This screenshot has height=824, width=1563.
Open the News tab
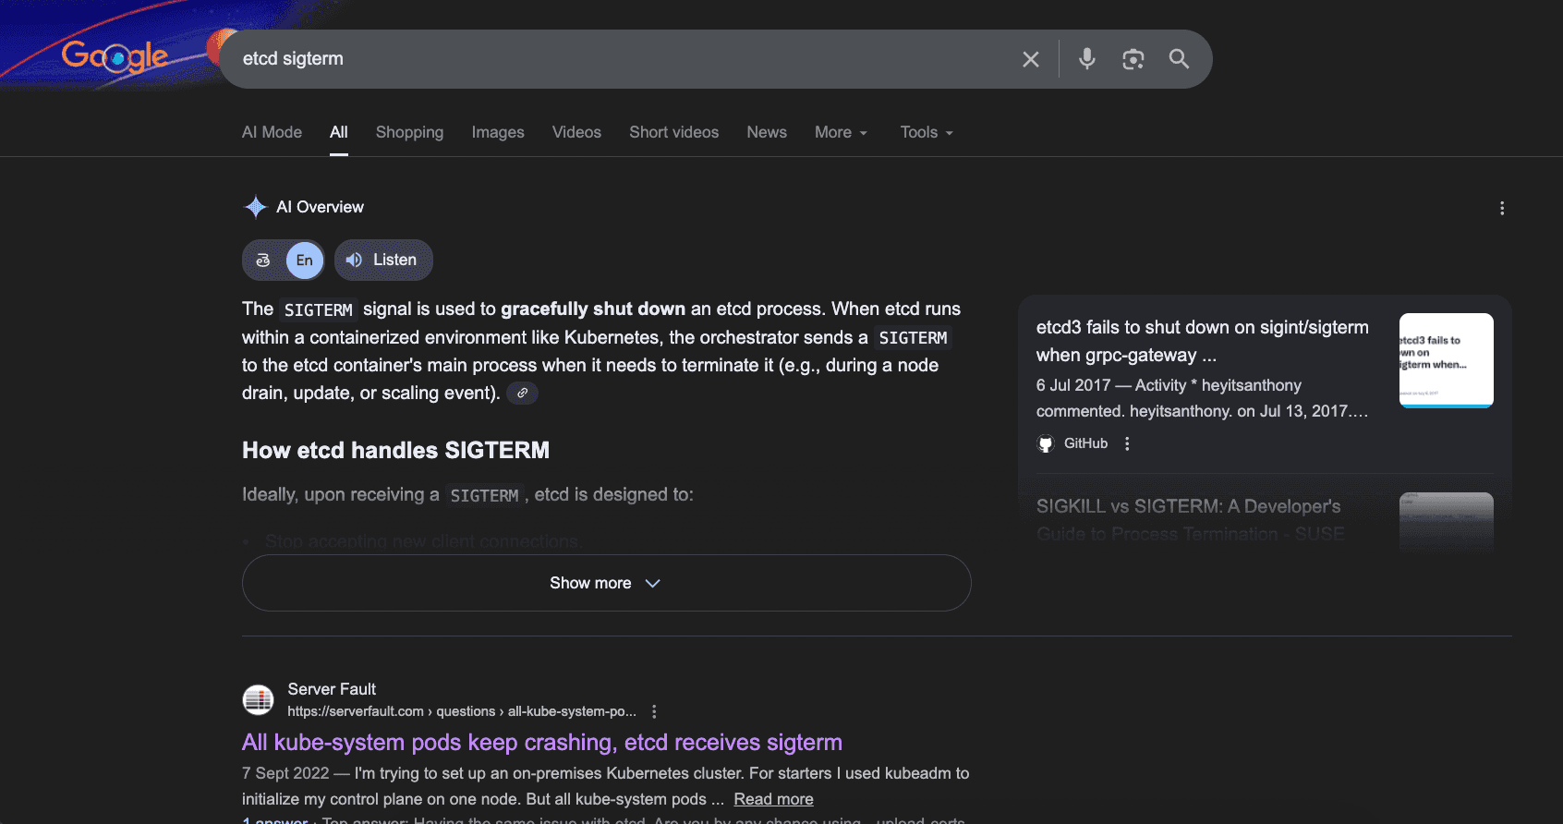767,132
